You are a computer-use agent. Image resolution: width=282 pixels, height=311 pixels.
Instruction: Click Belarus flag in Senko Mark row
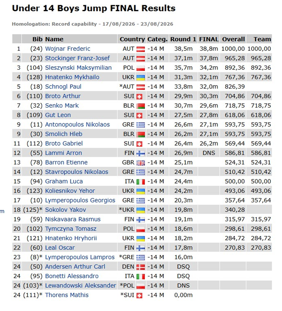[x=140, y=106]
